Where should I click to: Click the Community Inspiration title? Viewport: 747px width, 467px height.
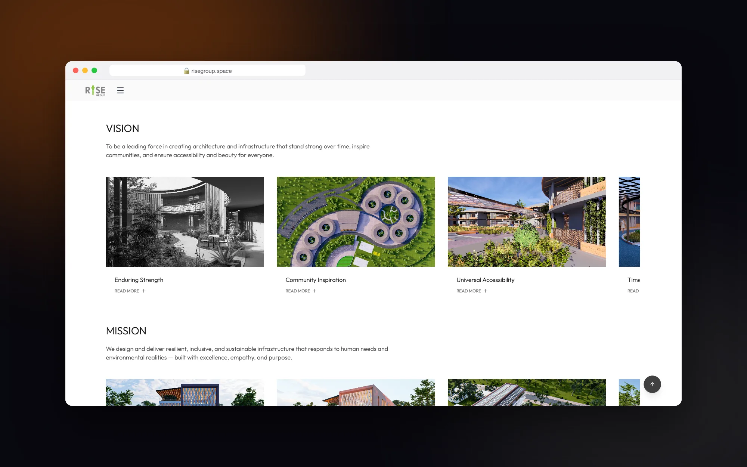tap(316, 280)
